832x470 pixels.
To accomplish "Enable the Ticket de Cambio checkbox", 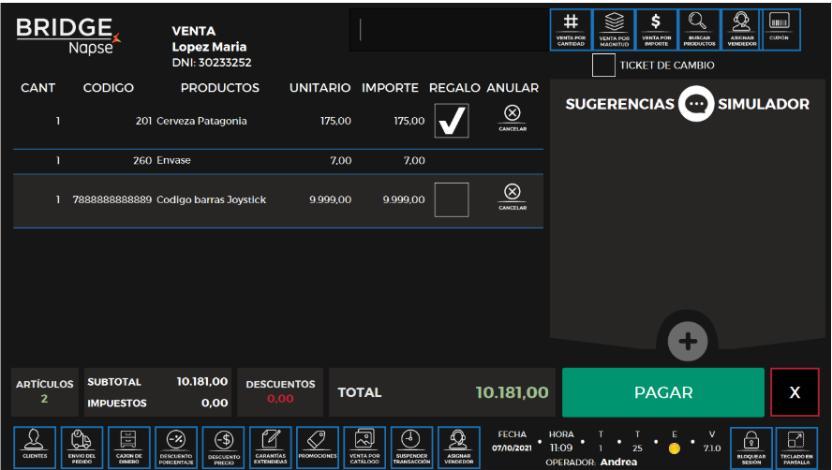I will (603, 66).
